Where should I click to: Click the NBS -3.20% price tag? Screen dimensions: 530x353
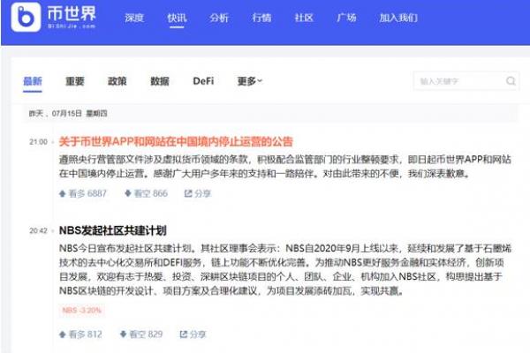coord(82,310)
